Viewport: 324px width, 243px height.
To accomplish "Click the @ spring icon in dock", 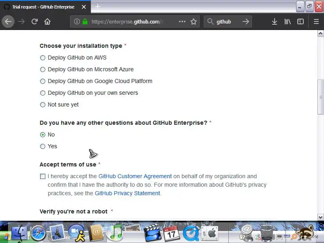I will 246,232.
